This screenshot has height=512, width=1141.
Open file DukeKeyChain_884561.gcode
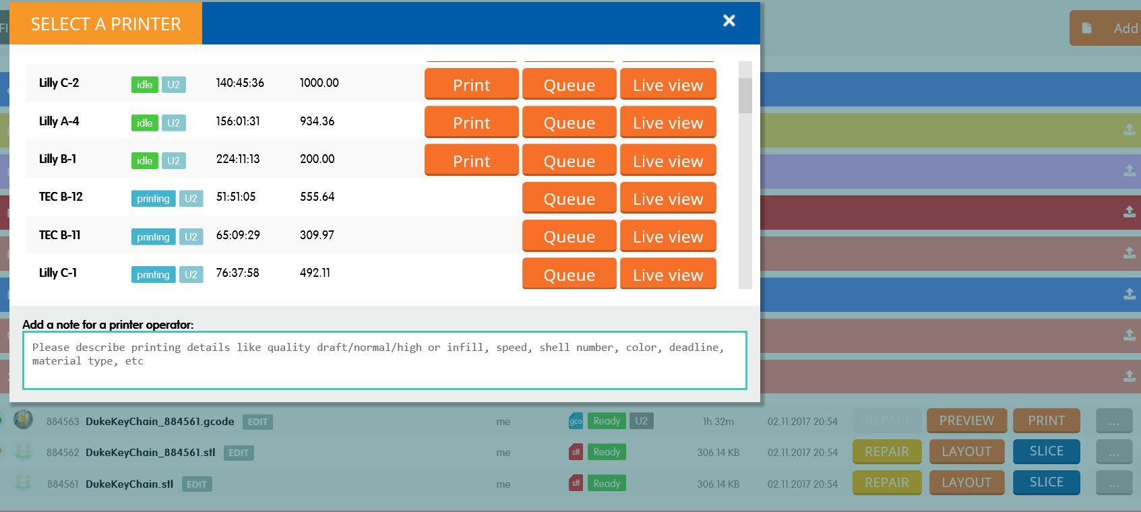pos(160,422)
